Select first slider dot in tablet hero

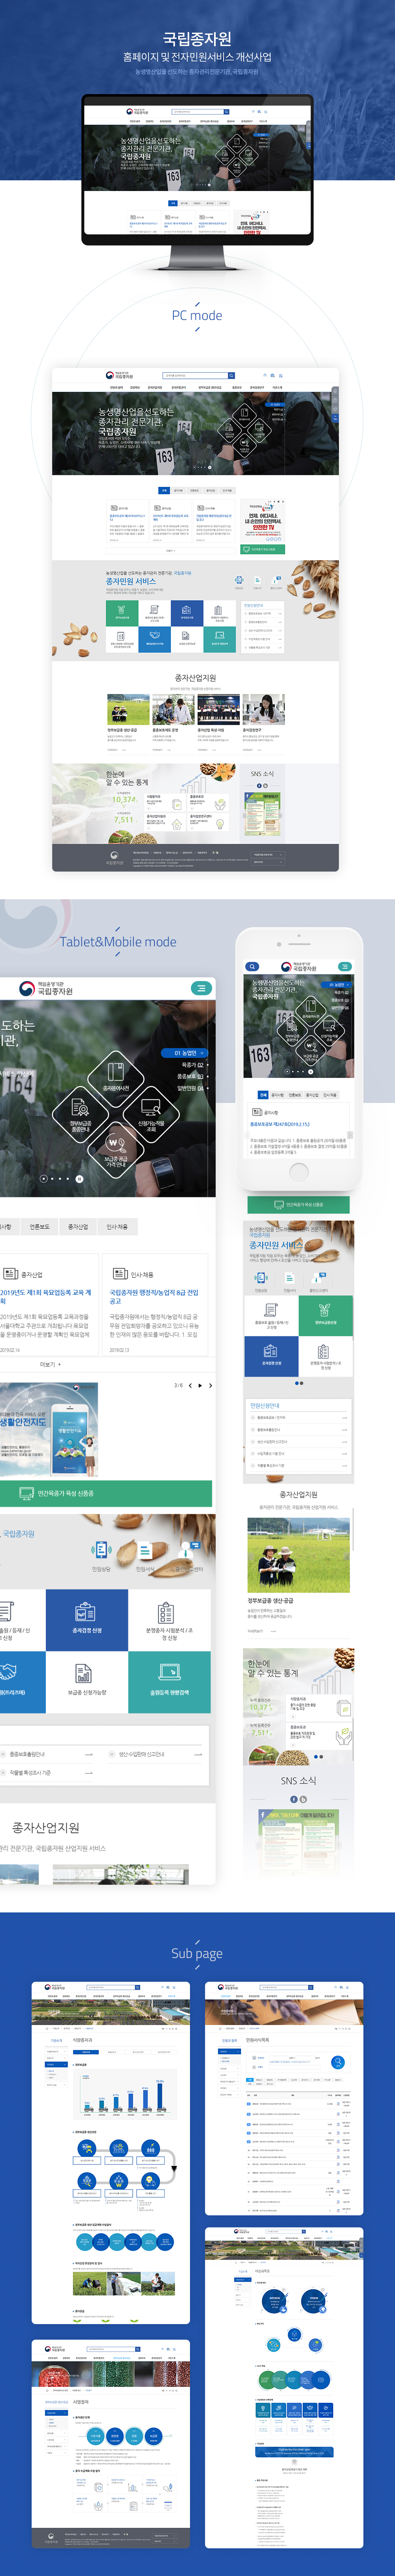(43, 1178)
